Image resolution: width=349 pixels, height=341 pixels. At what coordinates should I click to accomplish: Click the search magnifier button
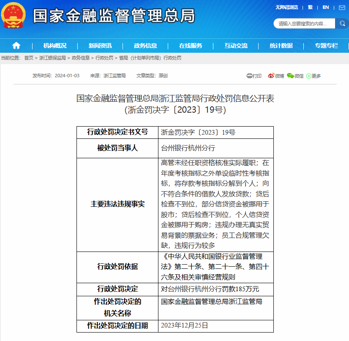point(341,24)
